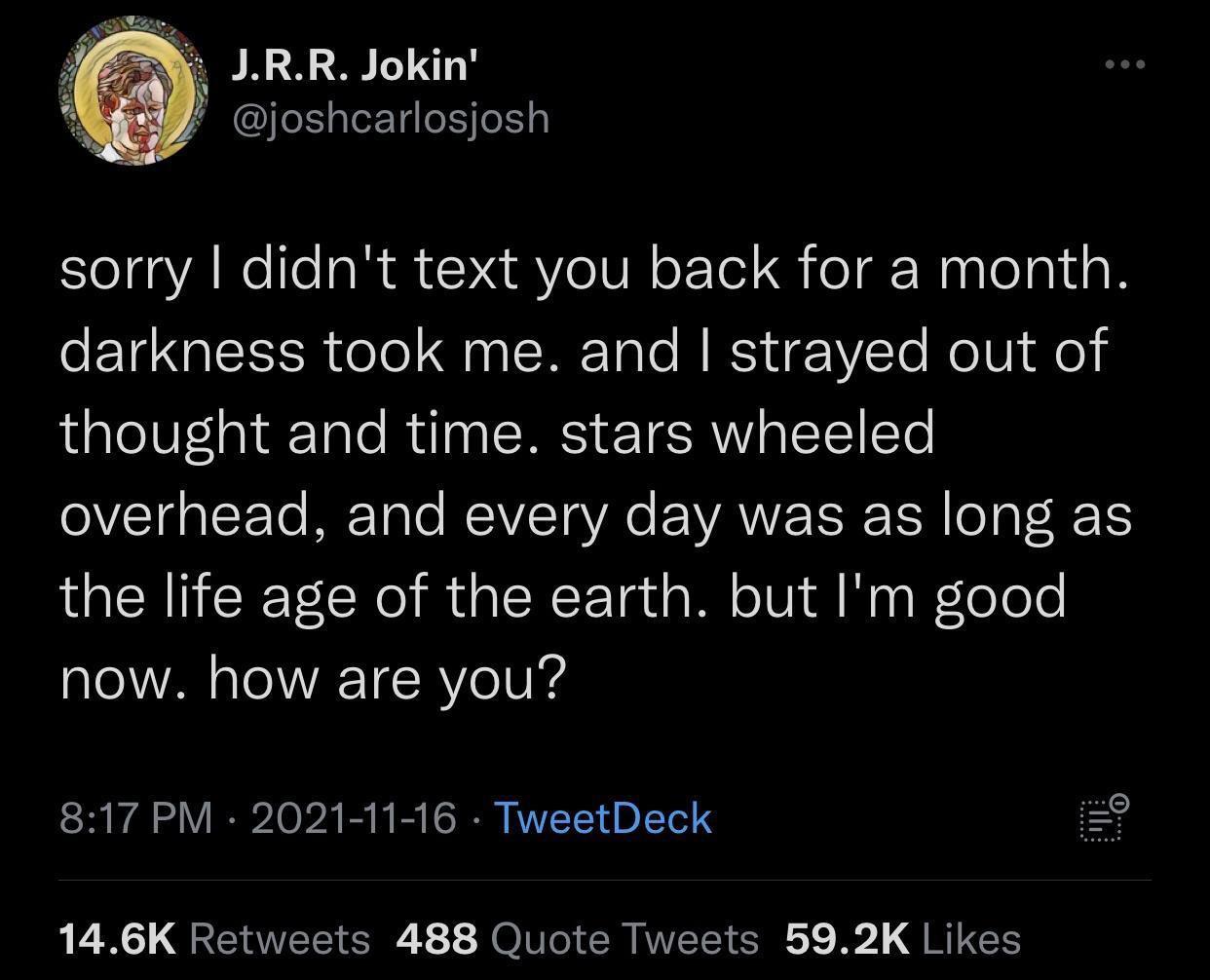The height and width of the screenshot is (980, 1210).
Task: View the Quote Tweets list
Action: [x=624, y=938]
